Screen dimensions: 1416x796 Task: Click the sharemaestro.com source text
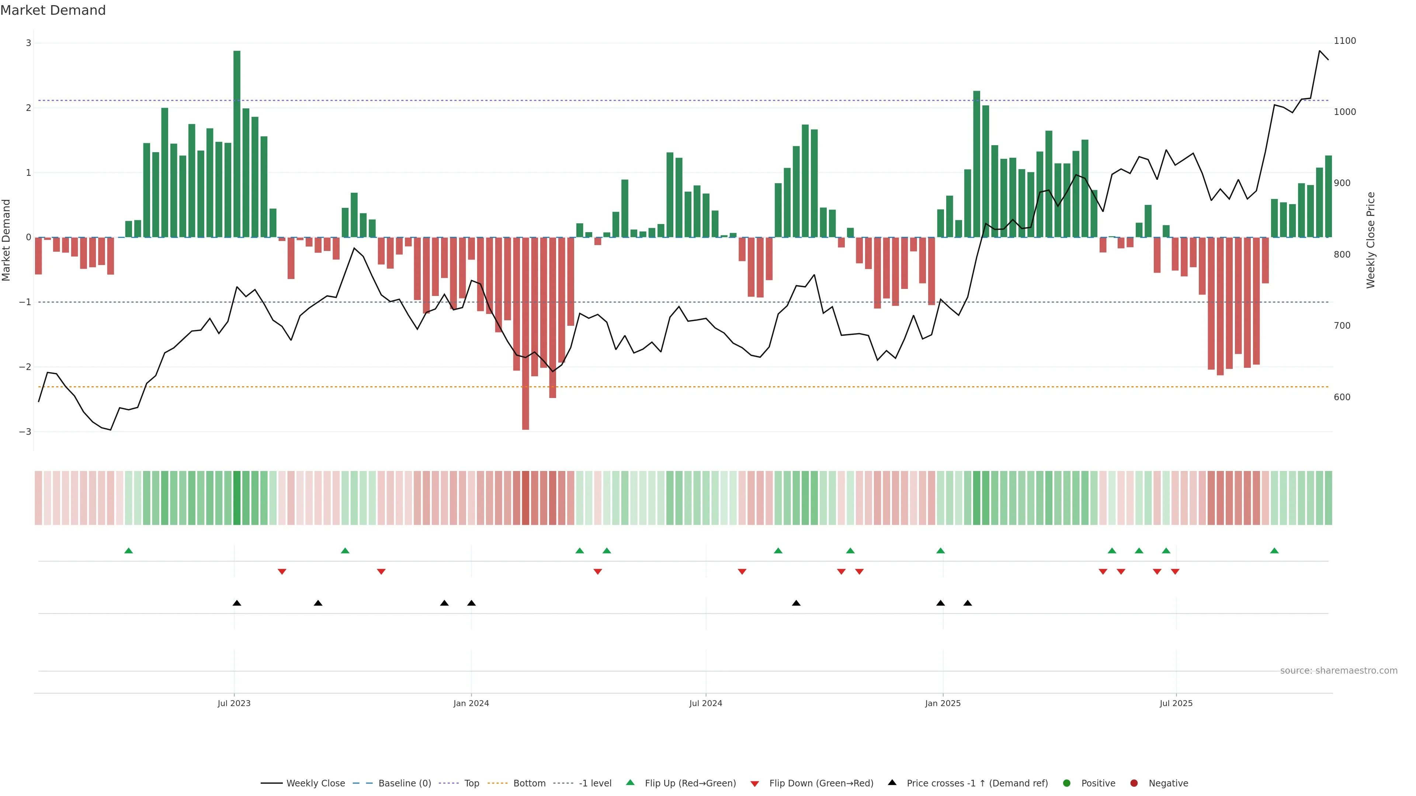click(x=1339, y=671)
